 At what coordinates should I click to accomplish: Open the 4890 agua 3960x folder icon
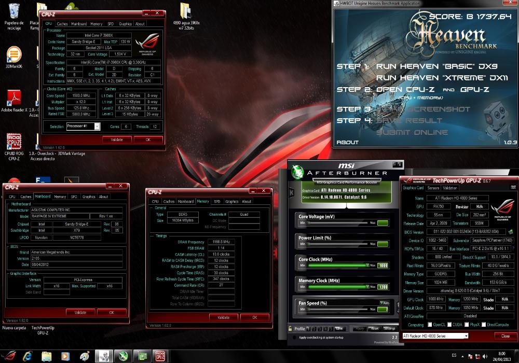pyautogui.click(x=186, y=16)
